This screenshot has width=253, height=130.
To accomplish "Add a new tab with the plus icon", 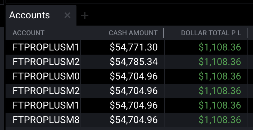I will (x=85, y=16).
